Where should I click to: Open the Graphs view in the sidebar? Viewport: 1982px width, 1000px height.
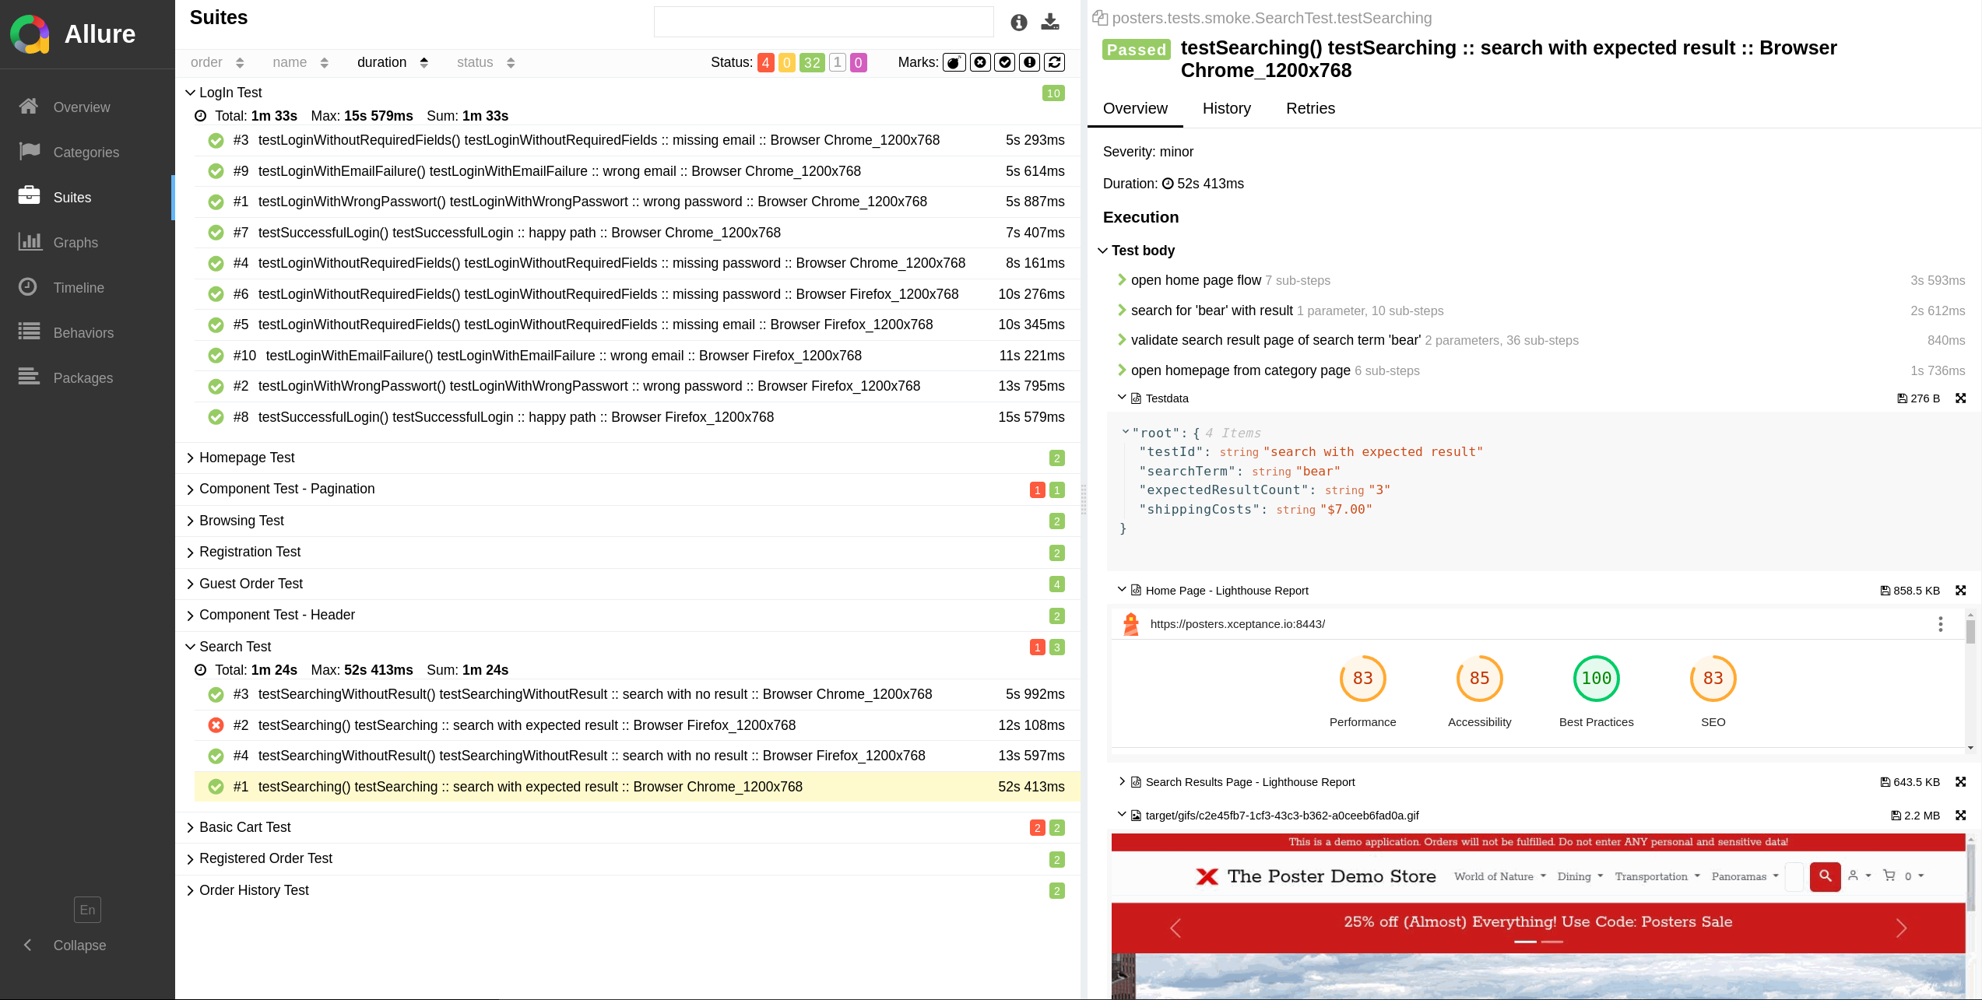76,242
